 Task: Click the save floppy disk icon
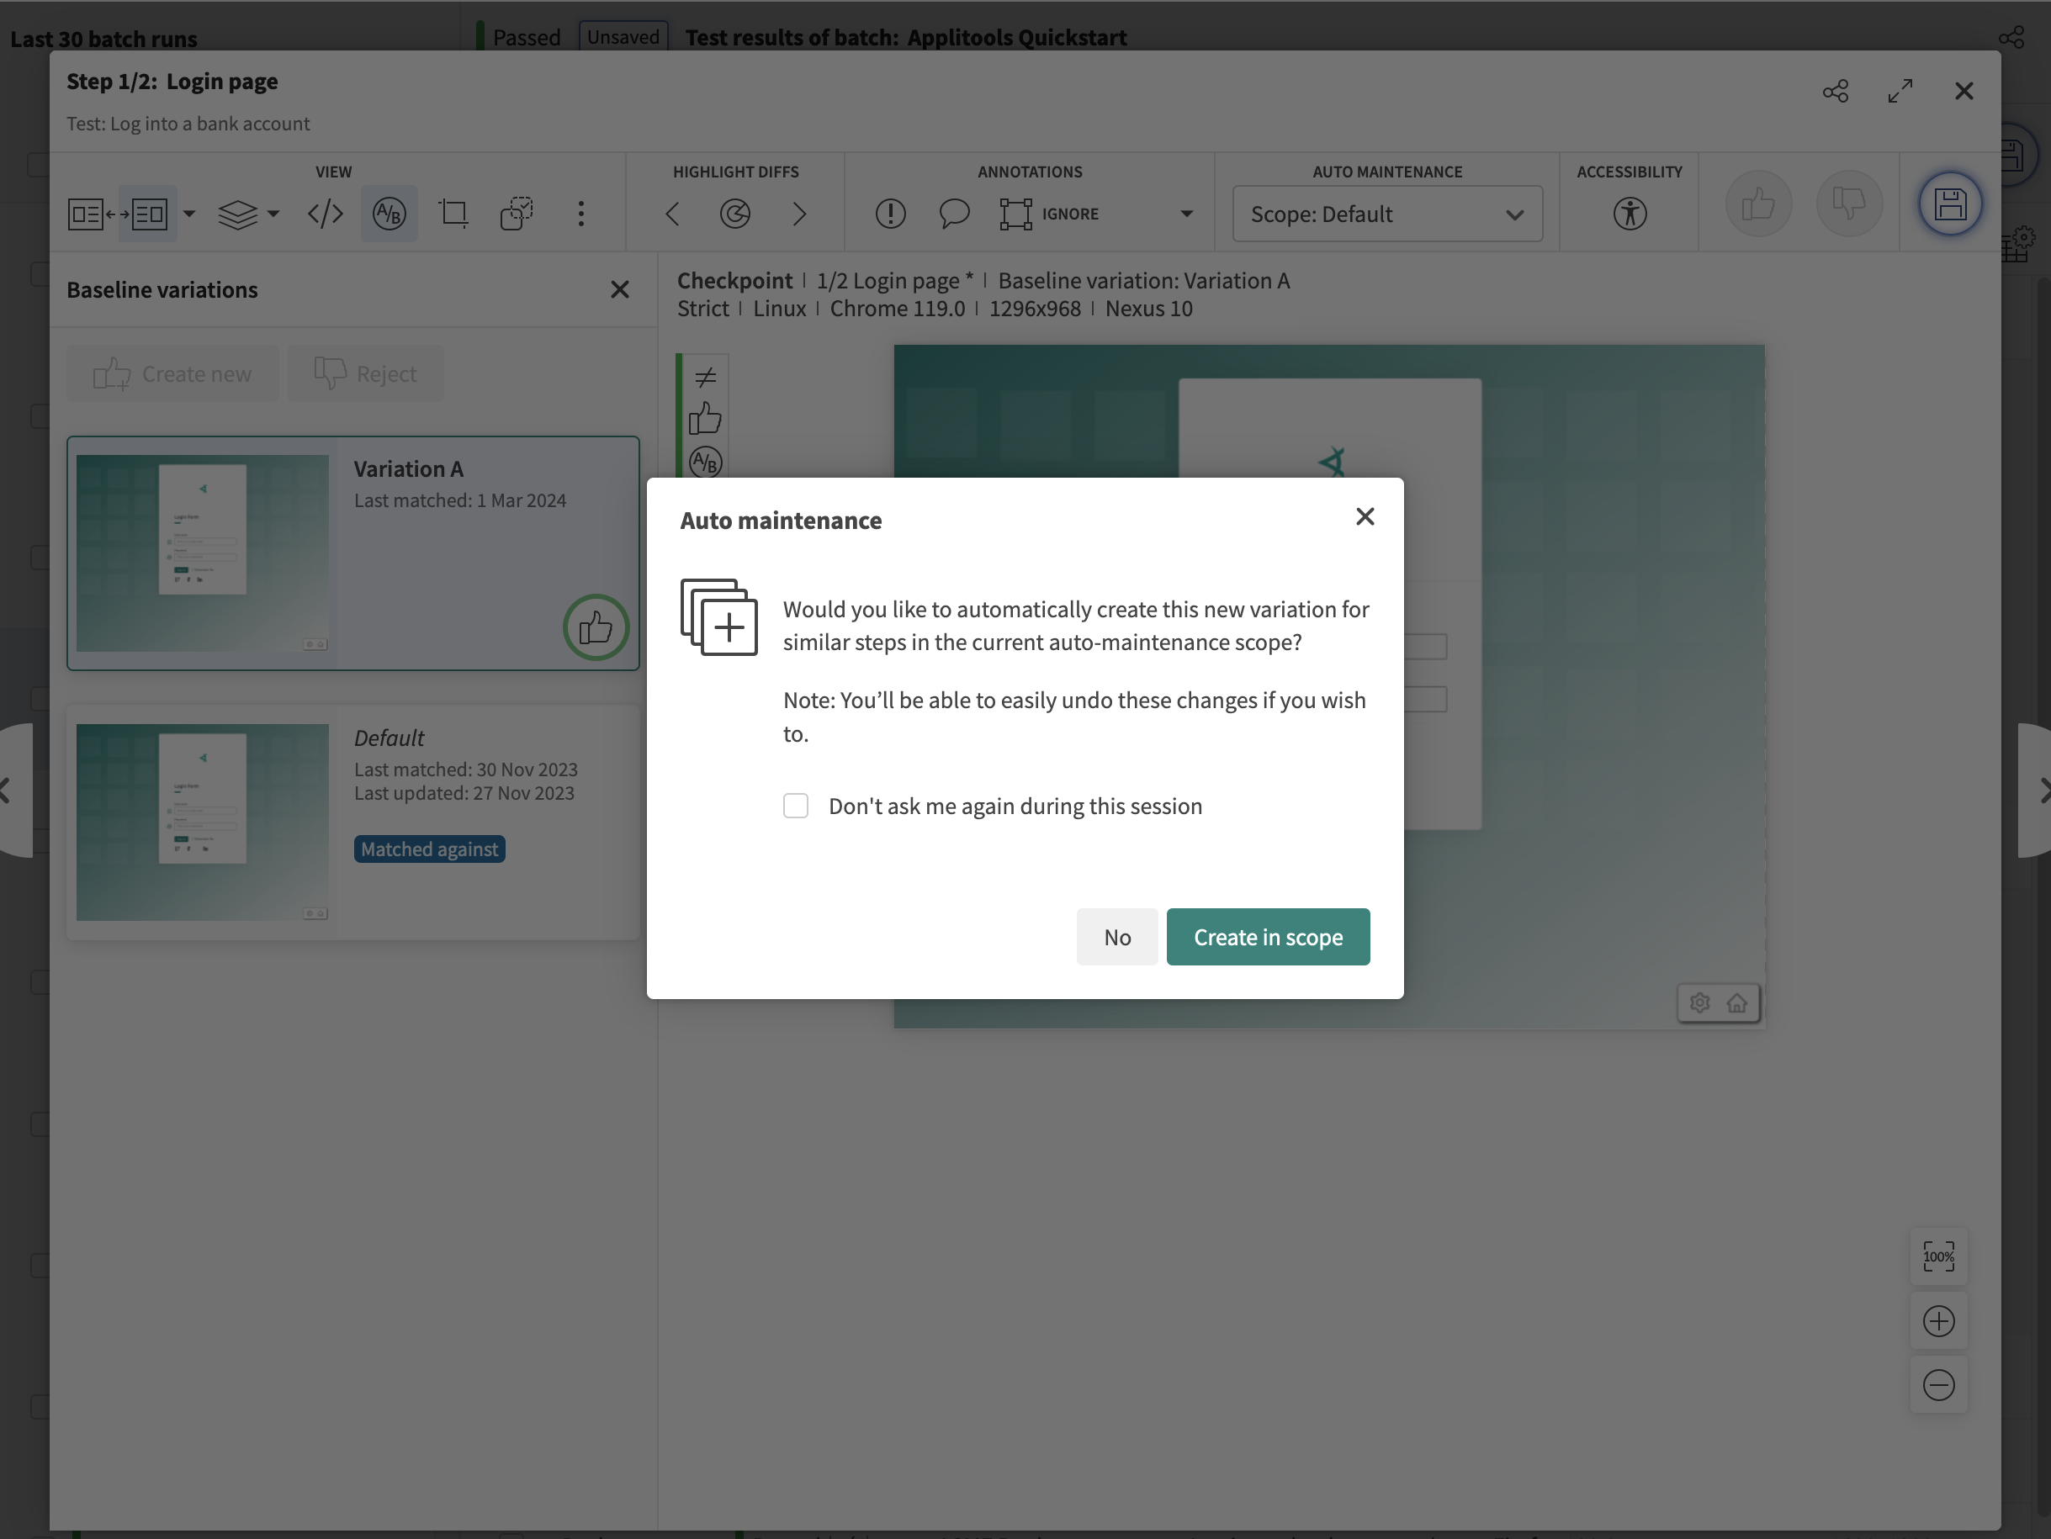(1950, 204)
